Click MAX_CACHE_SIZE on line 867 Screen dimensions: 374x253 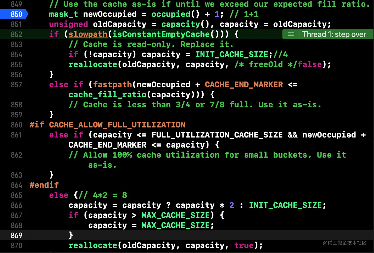coord(176,215)
